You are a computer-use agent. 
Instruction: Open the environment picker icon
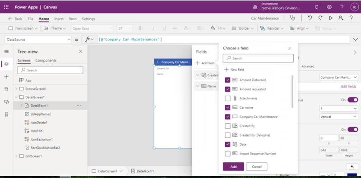[255, 7]
